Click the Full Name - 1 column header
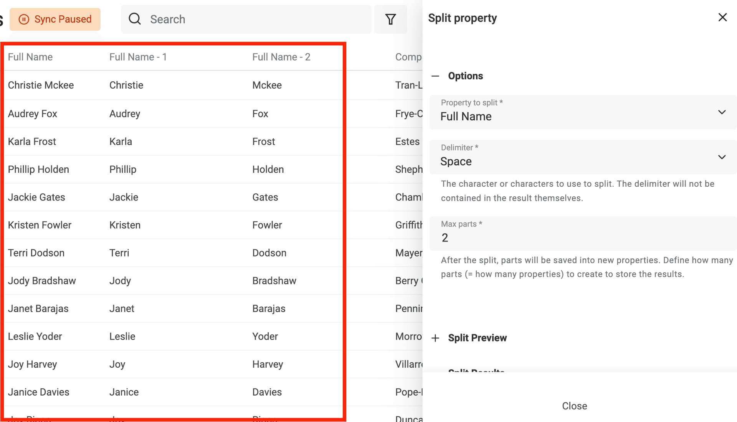 [x=138, y=57]
